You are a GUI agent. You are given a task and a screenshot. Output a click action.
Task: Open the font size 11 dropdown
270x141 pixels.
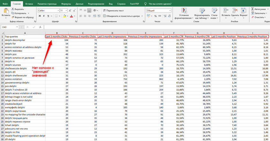click(x=66, y=11)
